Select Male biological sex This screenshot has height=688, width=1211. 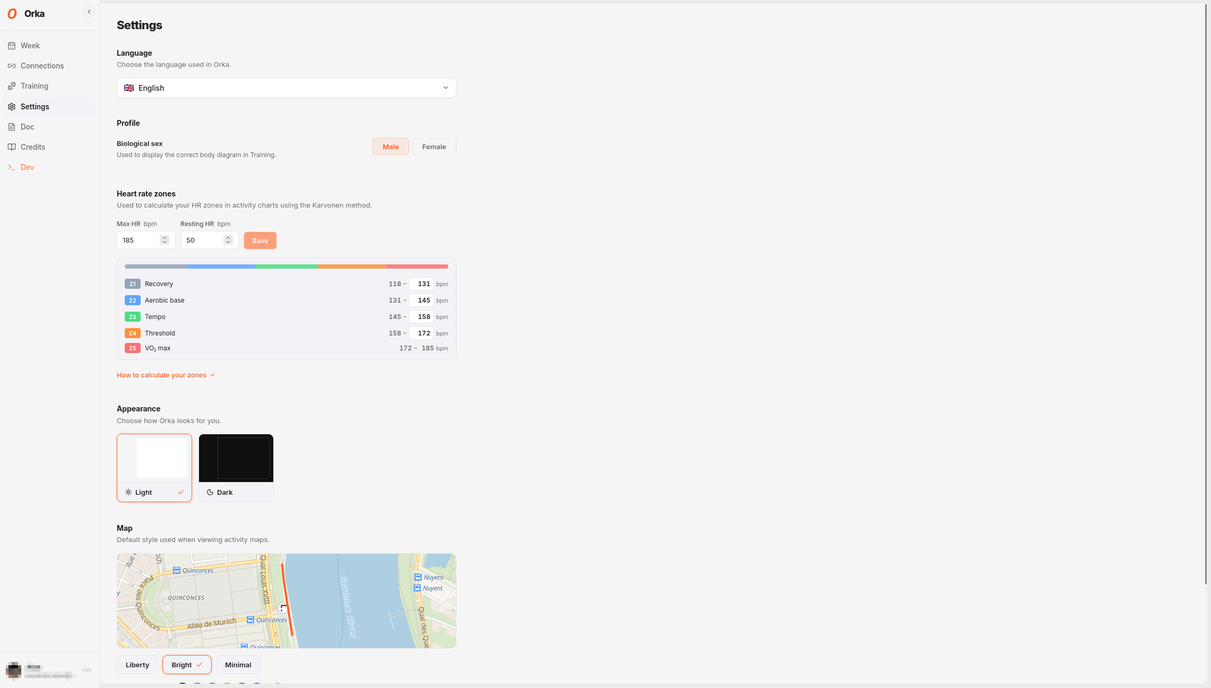(x=391, y=147)
